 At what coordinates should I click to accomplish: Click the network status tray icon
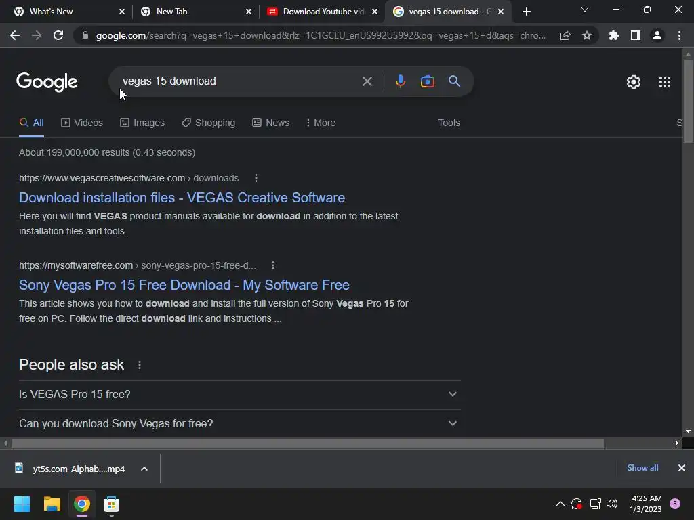click(595, 504)
